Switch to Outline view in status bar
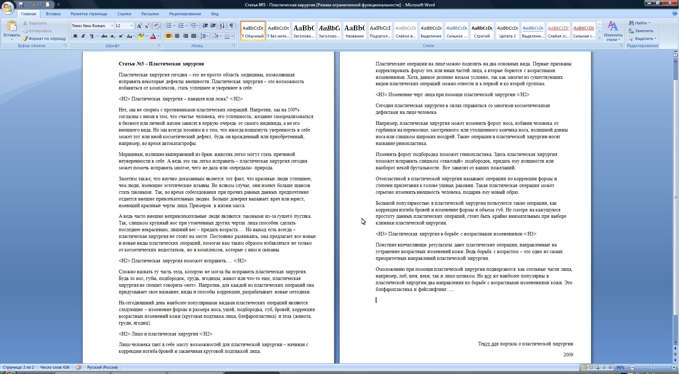The image size is (679, 374). click(x=604, y=367)
